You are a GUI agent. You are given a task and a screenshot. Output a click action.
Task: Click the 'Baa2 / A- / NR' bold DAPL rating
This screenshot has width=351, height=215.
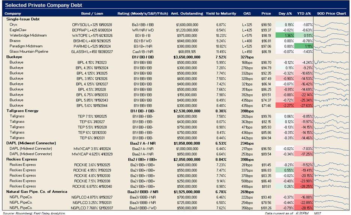142,143
